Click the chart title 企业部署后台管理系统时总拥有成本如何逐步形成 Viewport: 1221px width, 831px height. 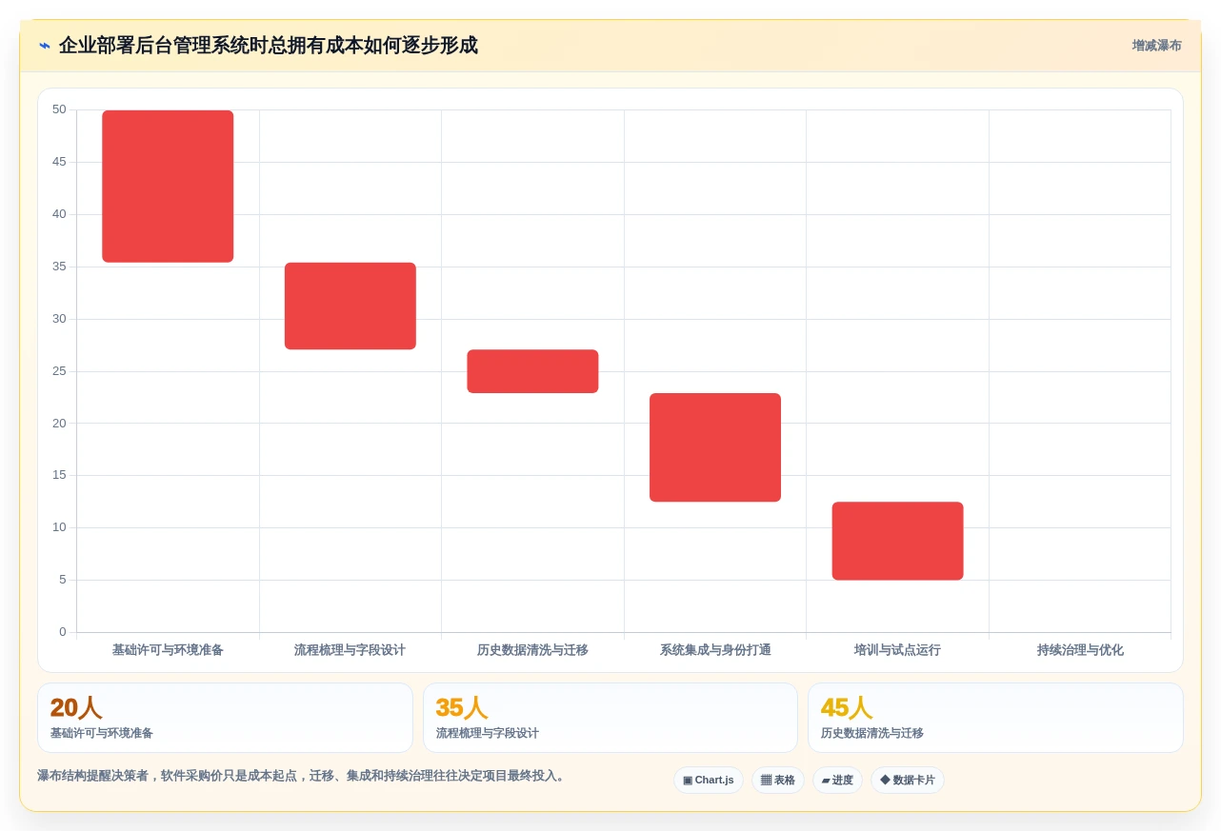click(x=268, y=46)
